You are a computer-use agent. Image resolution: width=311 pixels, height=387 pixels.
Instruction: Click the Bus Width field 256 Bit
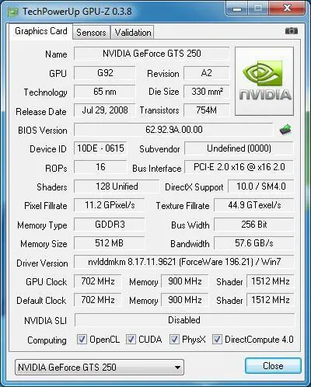[x=254, y=225]
